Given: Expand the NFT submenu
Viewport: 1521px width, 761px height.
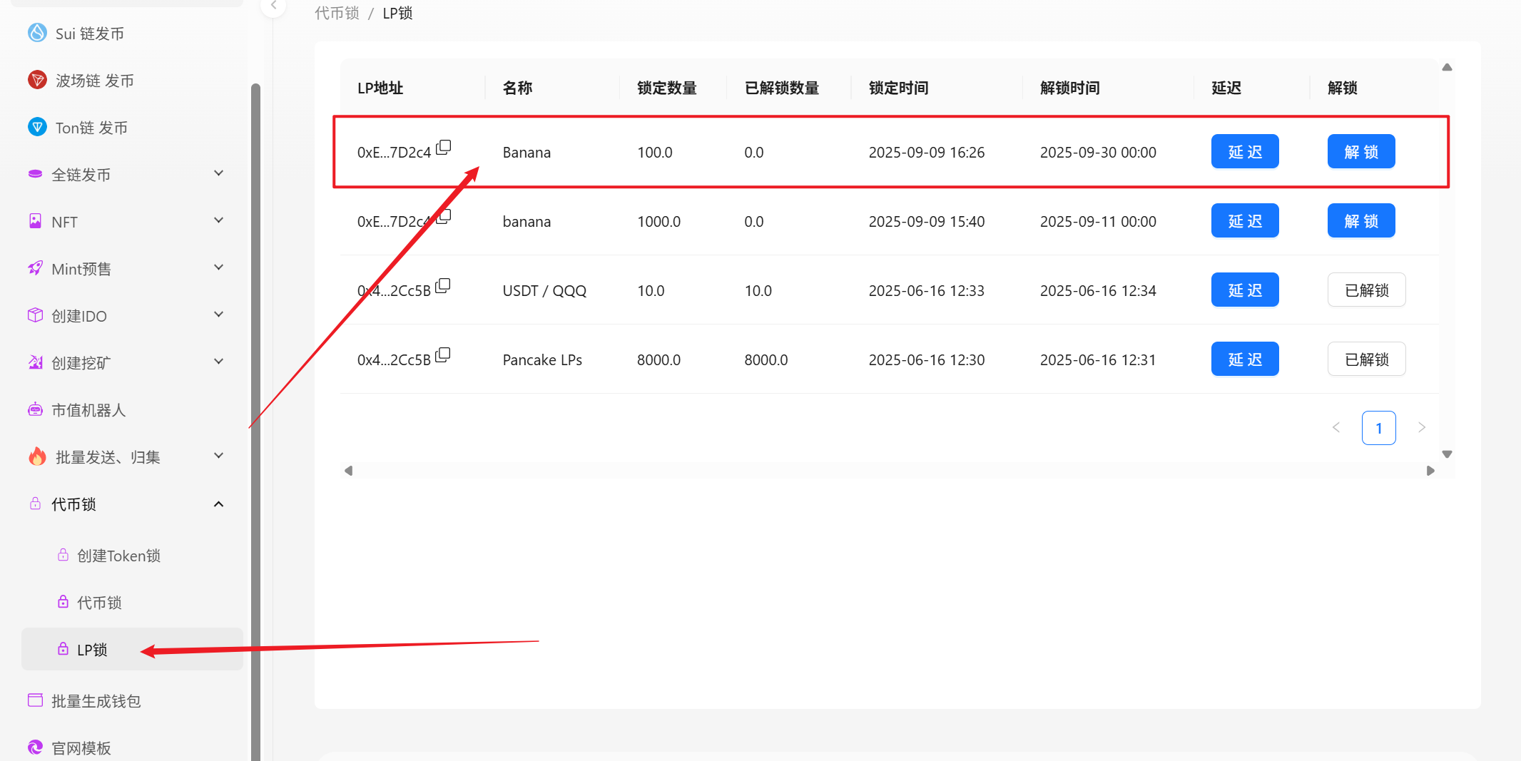Looking at the screenshot, I should click(218, 220).
